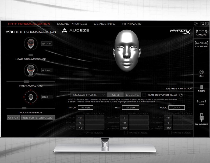Click the Nod Left/Right +30 threshold field
The height and width of the screenshot is (163, 210).
(x=168, y=128)
